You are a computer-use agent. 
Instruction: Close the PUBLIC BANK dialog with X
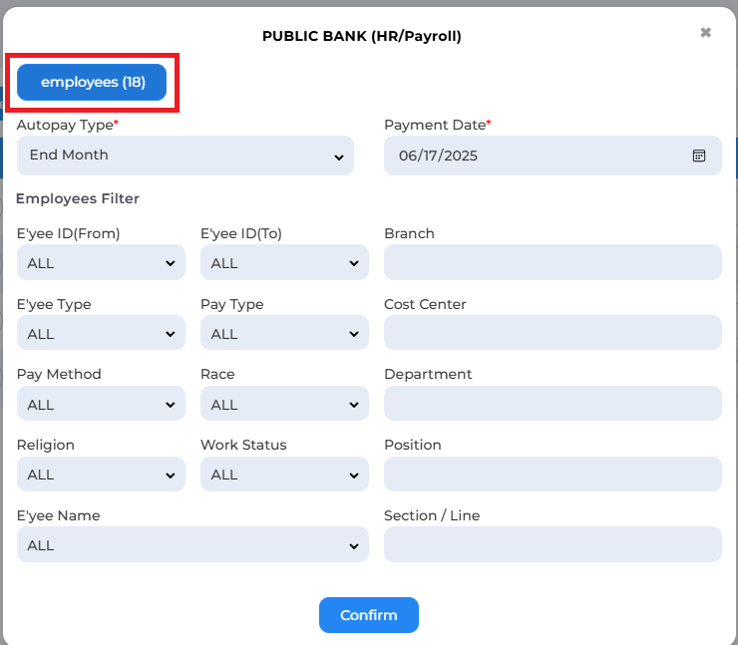click(705, 33)
